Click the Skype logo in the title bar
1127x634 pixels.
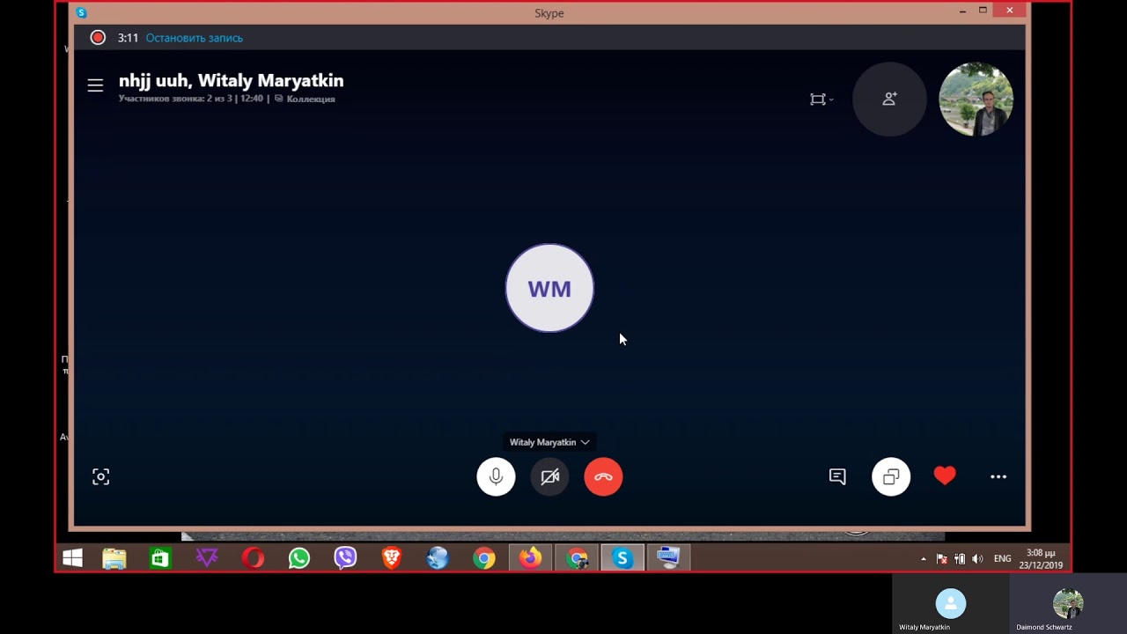[x=81, y=12]
